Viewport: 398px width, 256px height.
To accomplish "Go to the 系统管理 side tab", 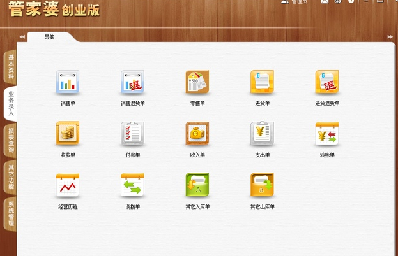I will point(10,215).
